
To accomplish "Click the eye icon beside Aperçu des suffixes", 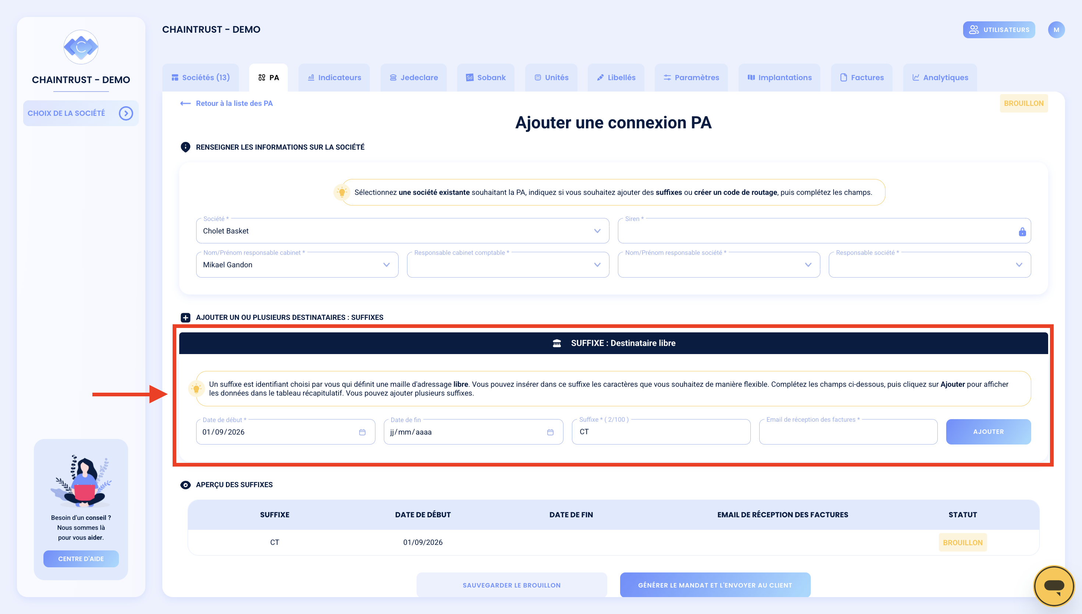I will [x=185, y=485].
